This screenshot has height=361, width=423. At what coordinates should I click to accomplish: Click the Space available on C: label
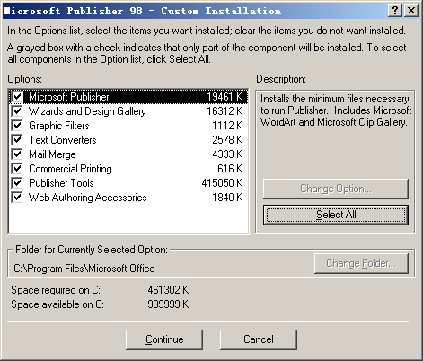pos(57,304)
